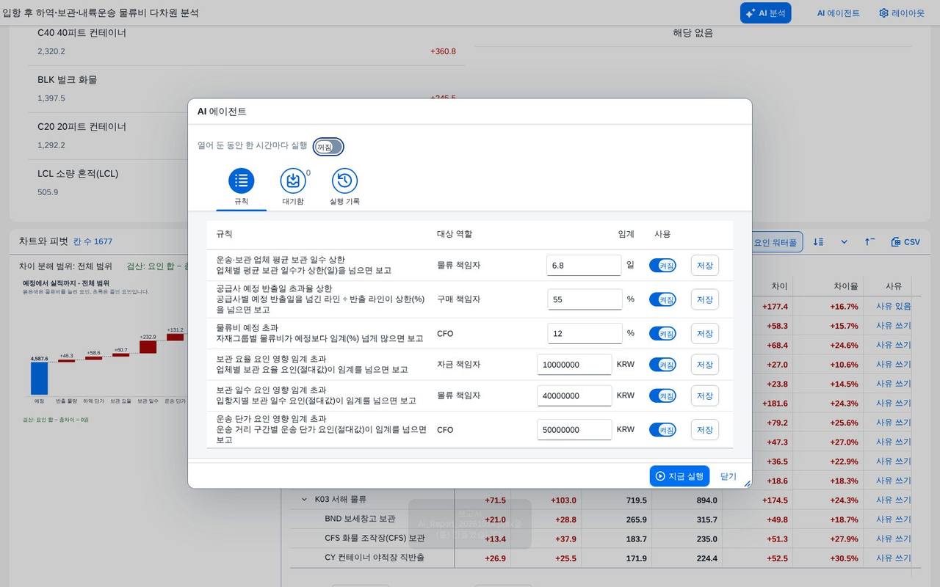Click the blue 예정 bar in waterfall chart
The height and width of the screenshot is (587, 940).
[39, 378]
